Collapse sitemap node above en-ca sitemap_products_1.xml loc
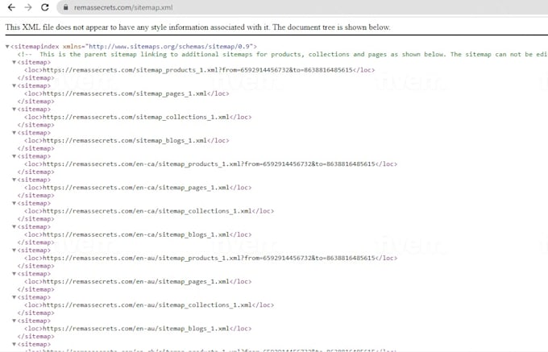 [14, 156]
